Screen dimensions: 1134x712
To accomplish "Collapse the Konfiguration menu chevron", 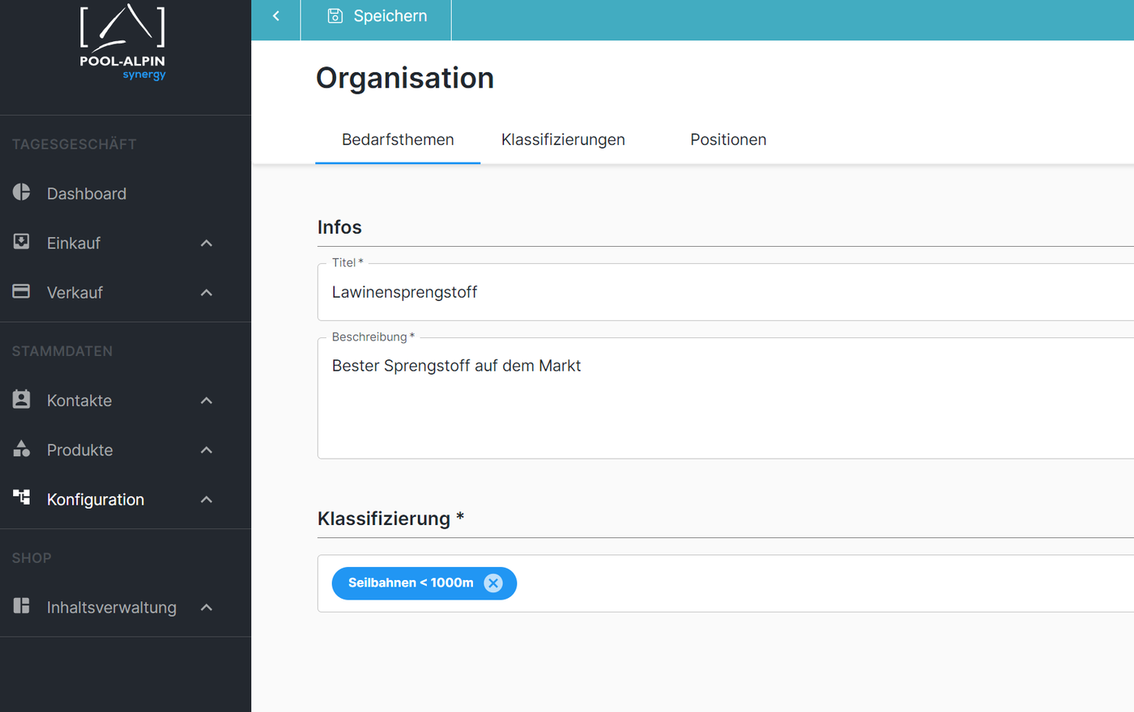I will tap(207, 500).
